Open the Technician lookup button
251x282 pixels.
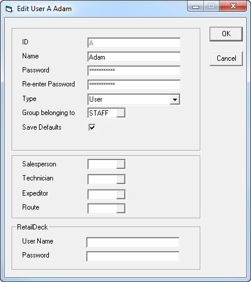[x=121, y=179]
